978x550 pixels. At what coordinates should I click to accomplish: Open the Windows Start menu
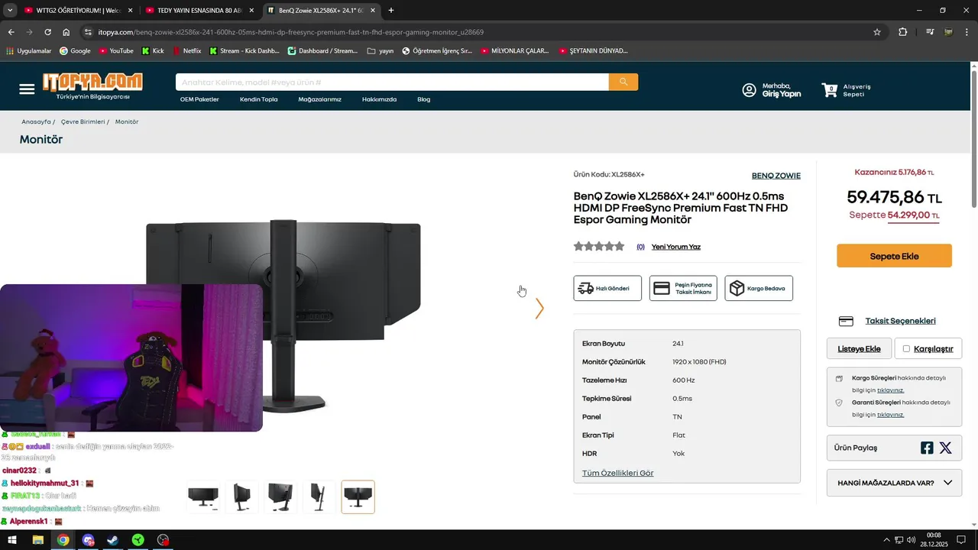[x=12, y=540]
